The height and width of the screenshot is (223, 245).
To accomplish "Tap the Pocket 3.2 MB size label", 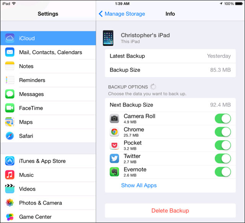I will point(130,149).
